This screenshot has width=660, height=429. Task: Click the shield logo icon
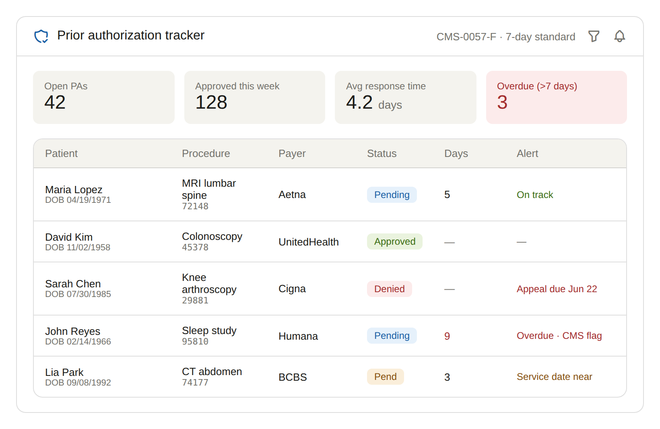(x=41, y=36)
